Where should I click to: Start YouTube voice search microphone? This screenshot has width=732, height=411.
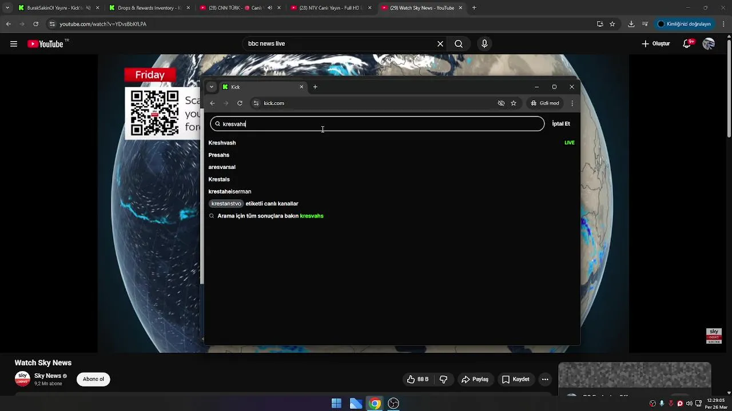point(484,44)
